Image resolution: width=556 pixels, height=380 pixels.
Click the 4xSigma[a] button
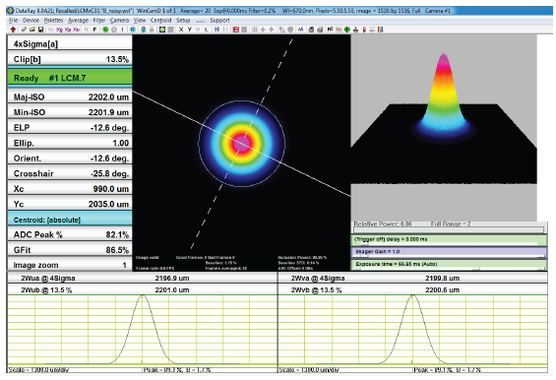70,43
